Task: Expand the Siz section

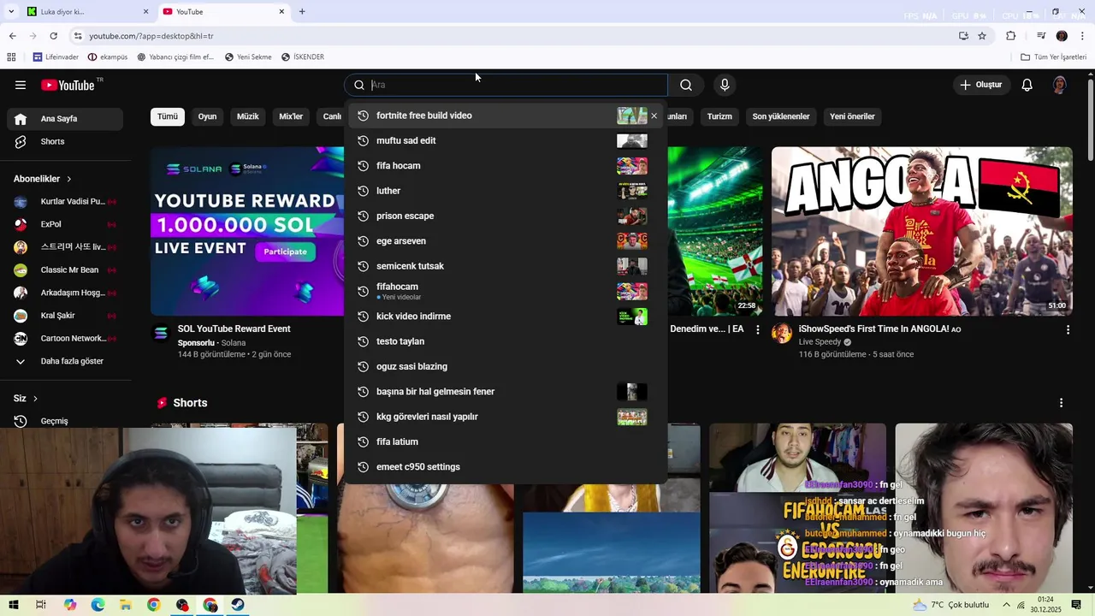Action: [x=26, y=399]
